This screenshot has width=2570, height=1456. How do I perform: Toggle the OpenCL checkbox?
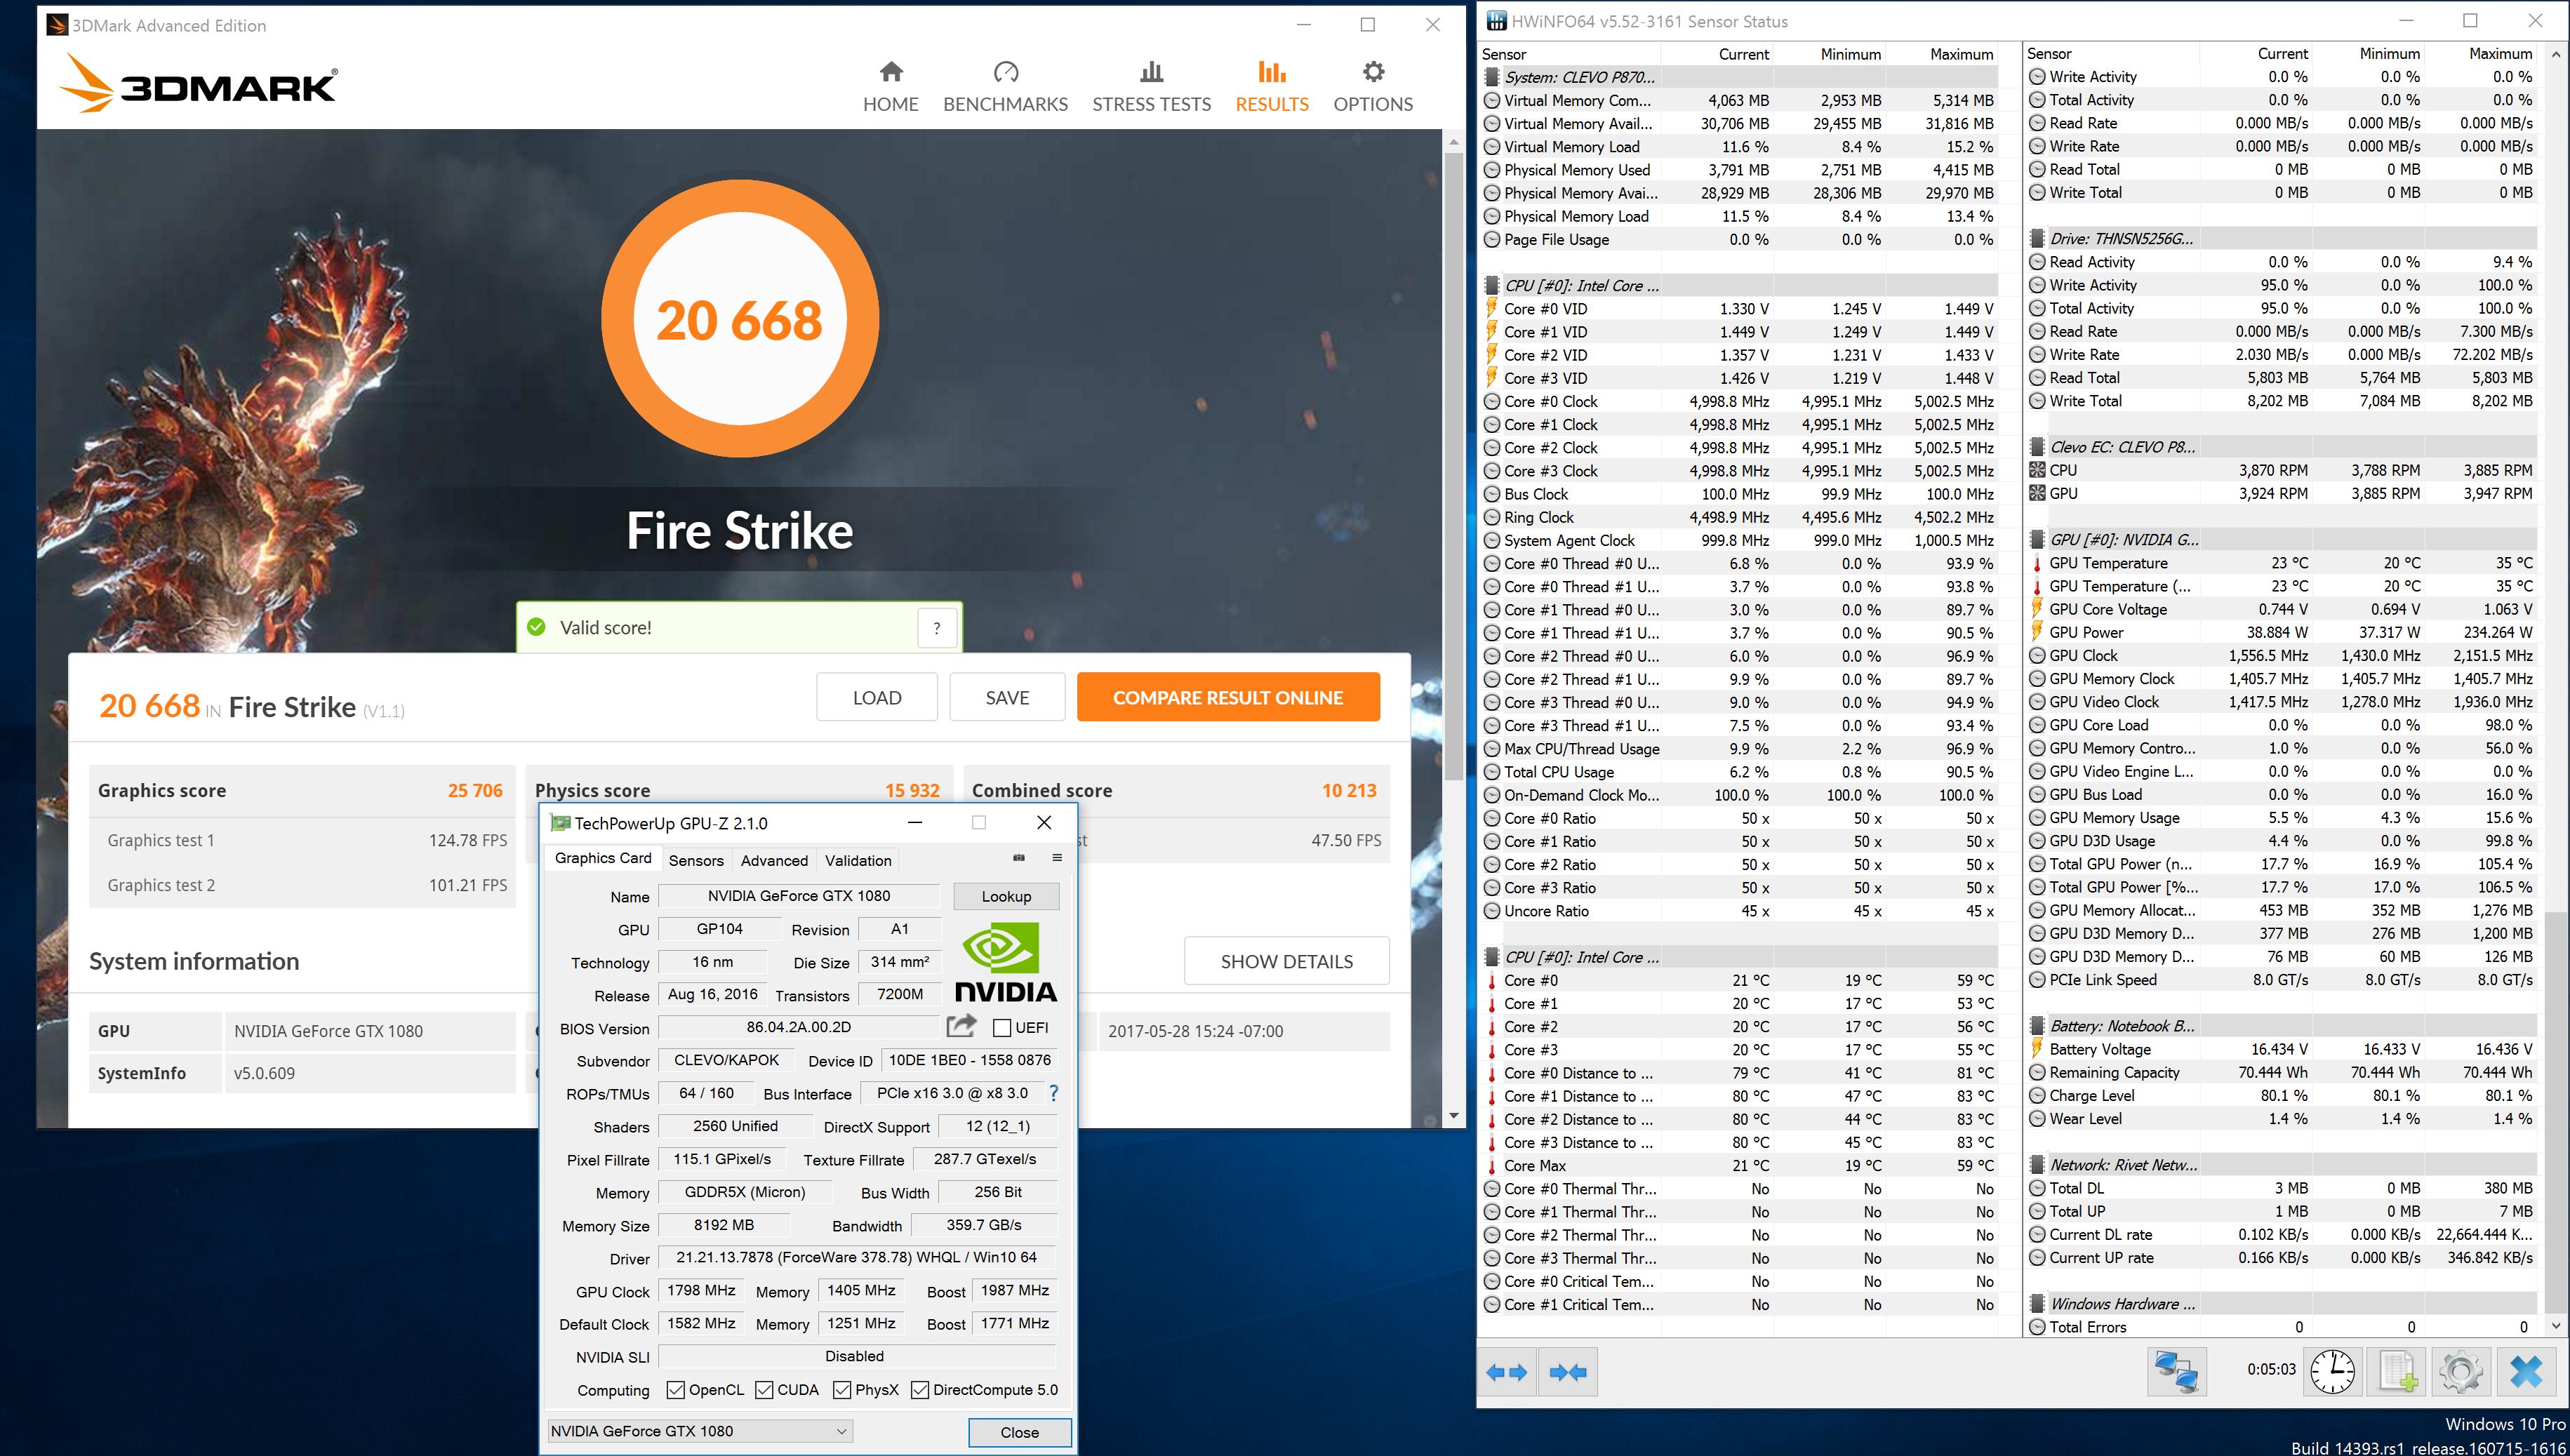click(675, 1390)
